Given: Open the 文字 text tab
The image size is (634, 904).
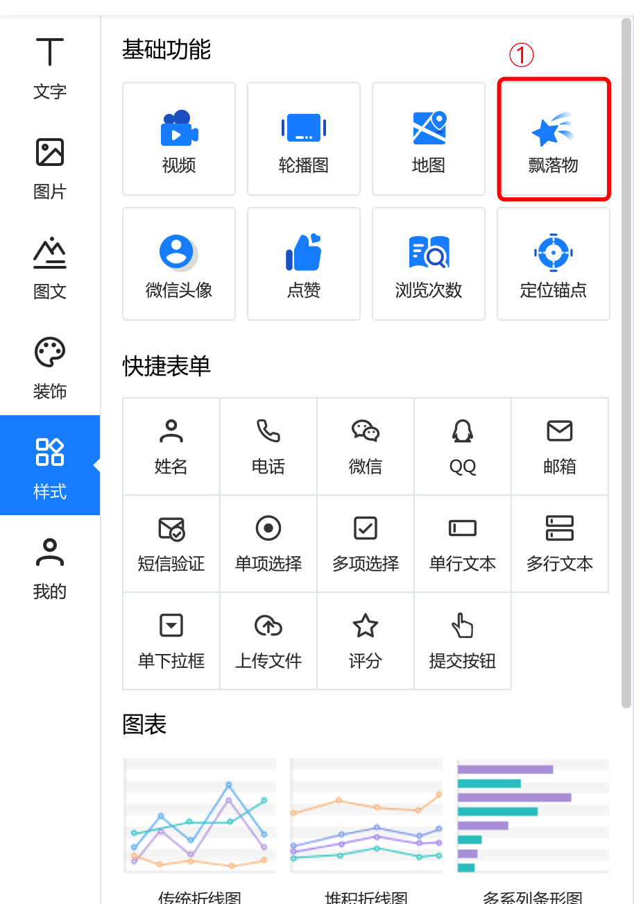Looking at the screenshot, I should coord(50,69).
